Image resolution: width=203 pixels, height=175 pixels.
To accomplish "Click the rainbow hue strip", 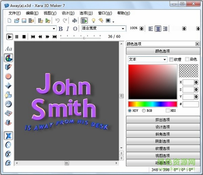I will click(152, 104).
